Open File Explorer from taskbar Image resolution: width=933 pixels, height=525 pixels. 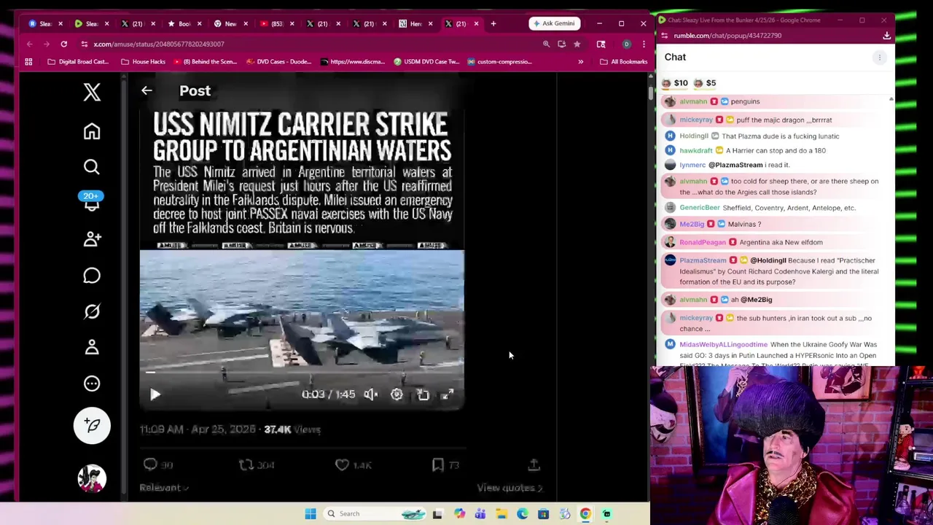tap(501, 514)
